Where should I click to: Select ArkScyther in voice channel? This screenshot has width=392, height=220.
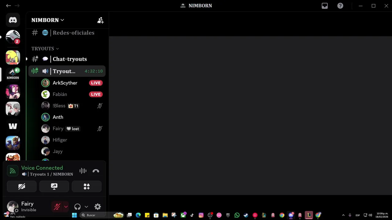tap(65, 83)
